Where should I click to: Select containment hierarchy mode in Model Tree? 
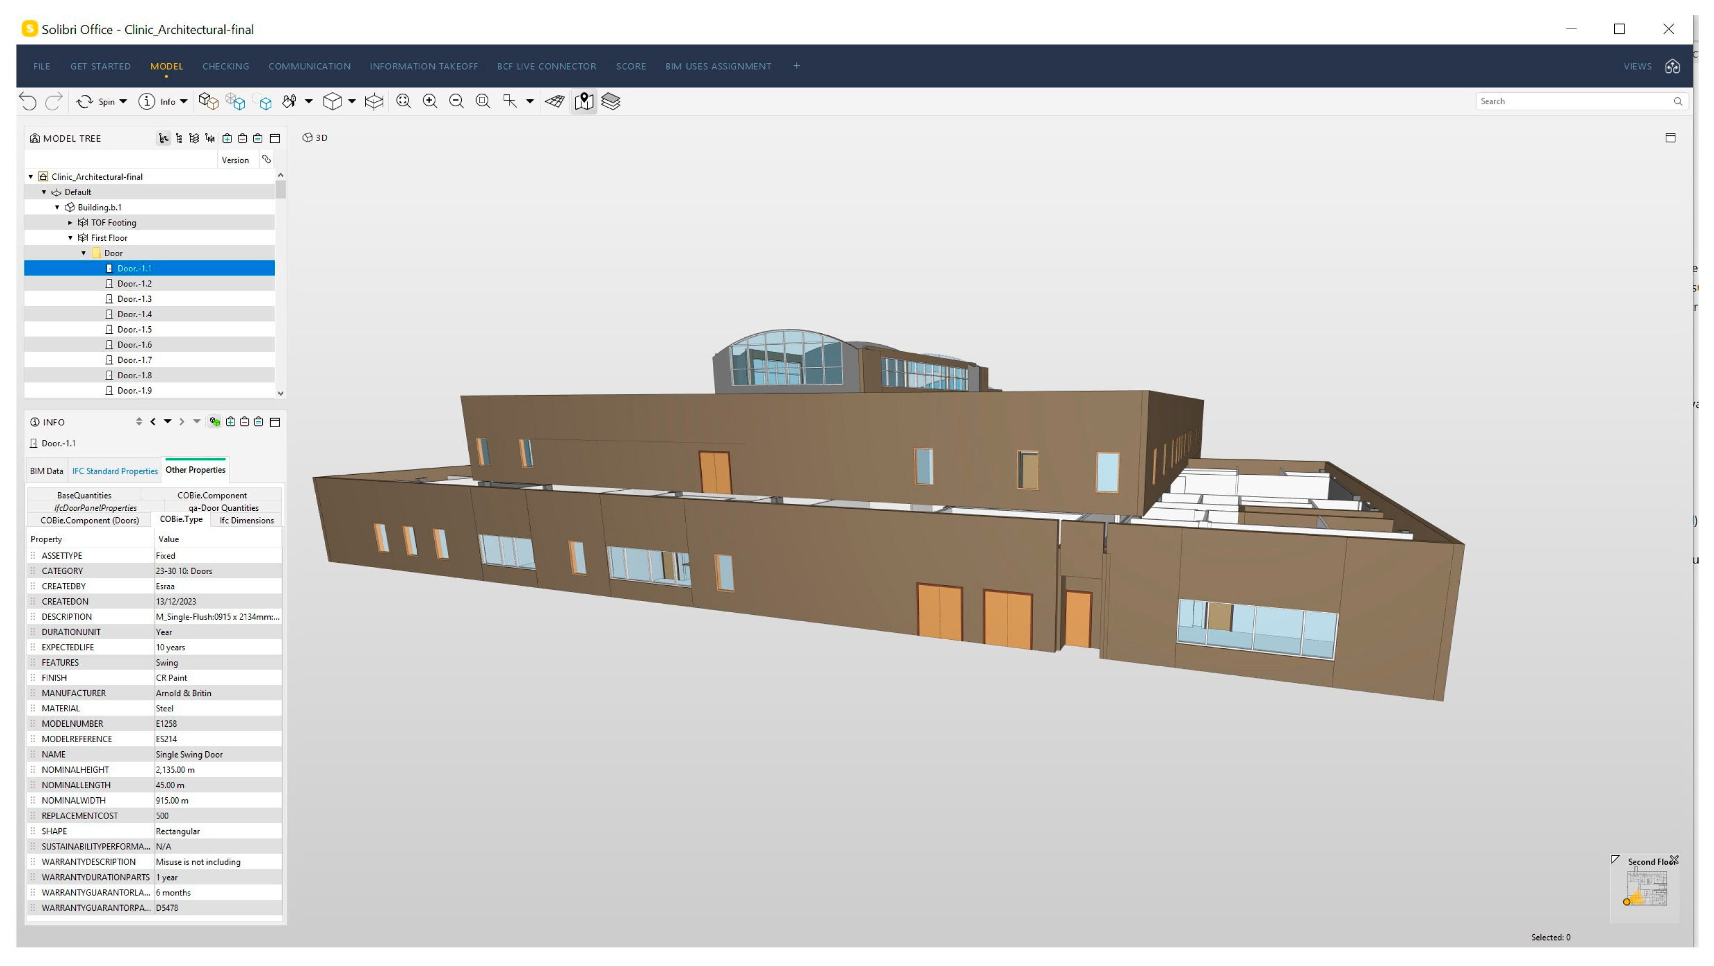click(163, 139)
